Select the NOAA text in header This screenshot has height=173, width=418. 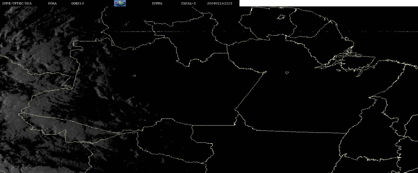52,3
